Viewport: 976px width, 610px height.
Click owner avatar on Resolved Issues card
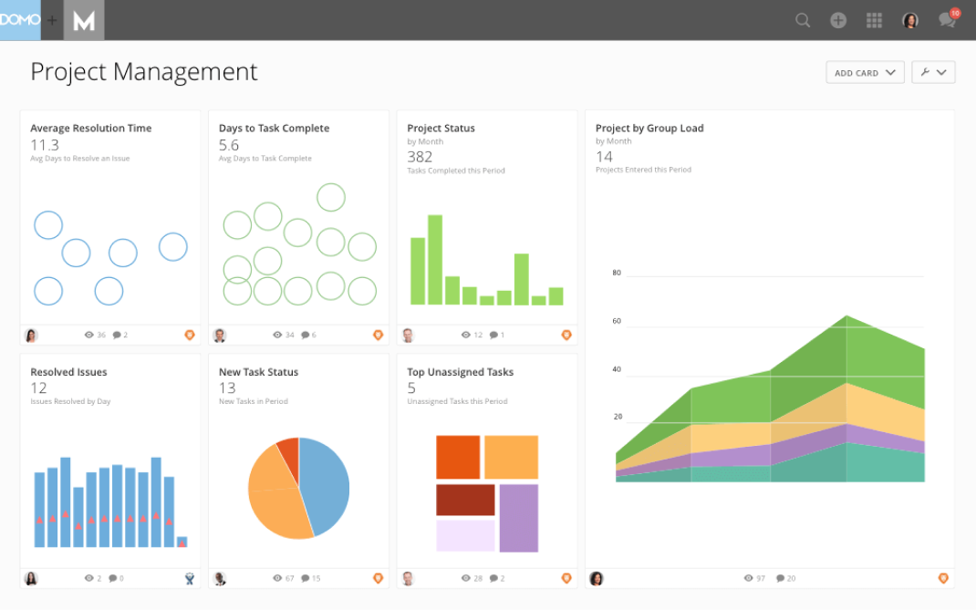[x=31, y=578]
